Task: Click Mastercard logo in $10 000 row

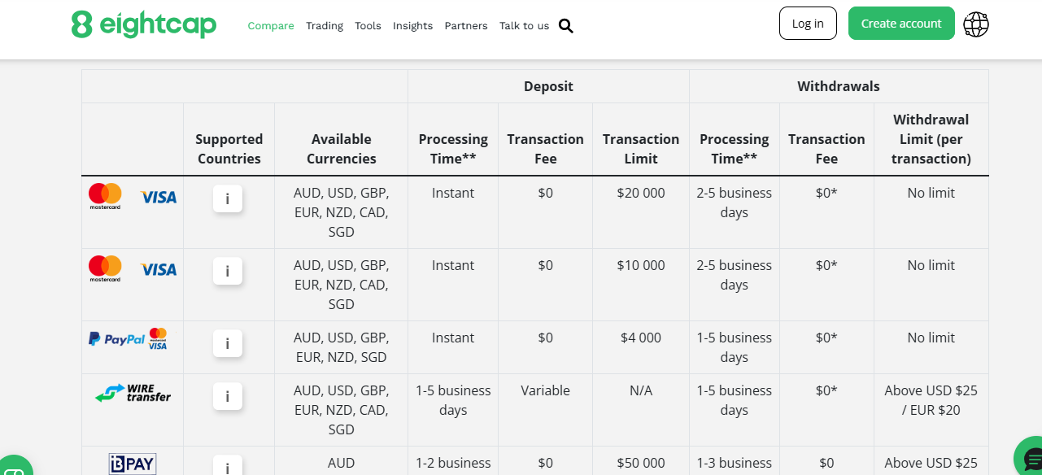Action: click(x=105, y=268)
